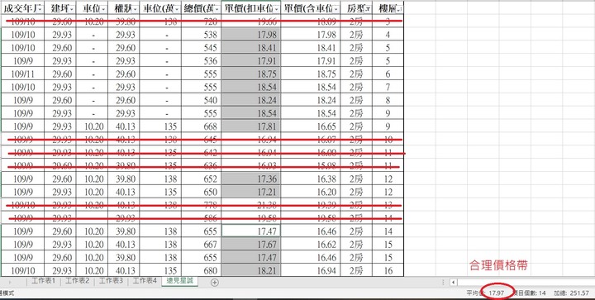
Task: Select the 權狀 column header cell
Action: 123,9
